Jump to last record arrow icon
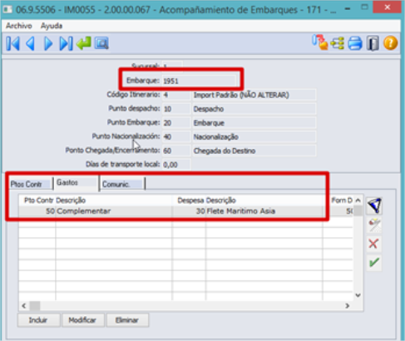Image resolution: width=405 pixels, height=341 pixels. coord(66,43)
